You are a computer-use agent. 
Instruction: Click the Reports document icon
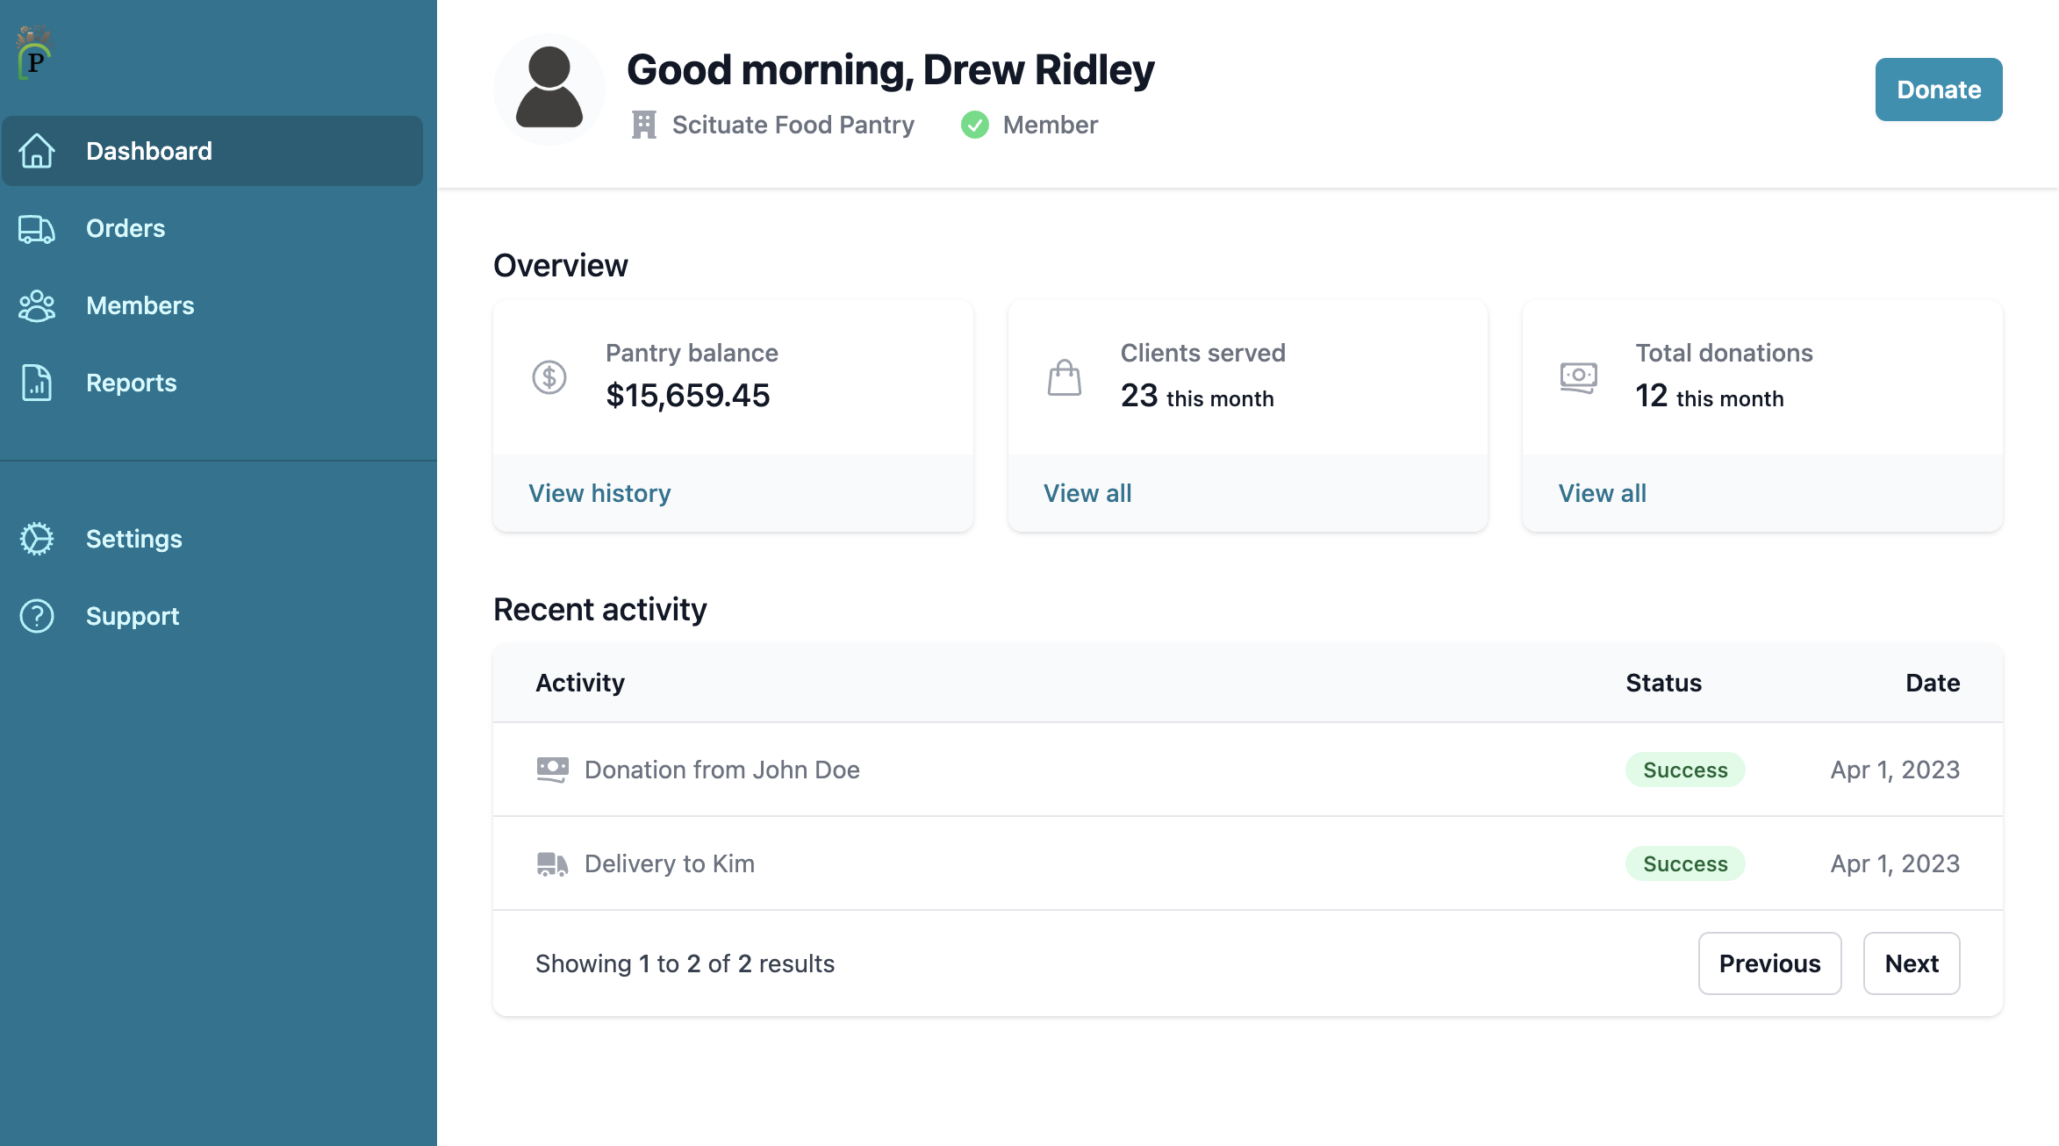click(x=37, y=383)
